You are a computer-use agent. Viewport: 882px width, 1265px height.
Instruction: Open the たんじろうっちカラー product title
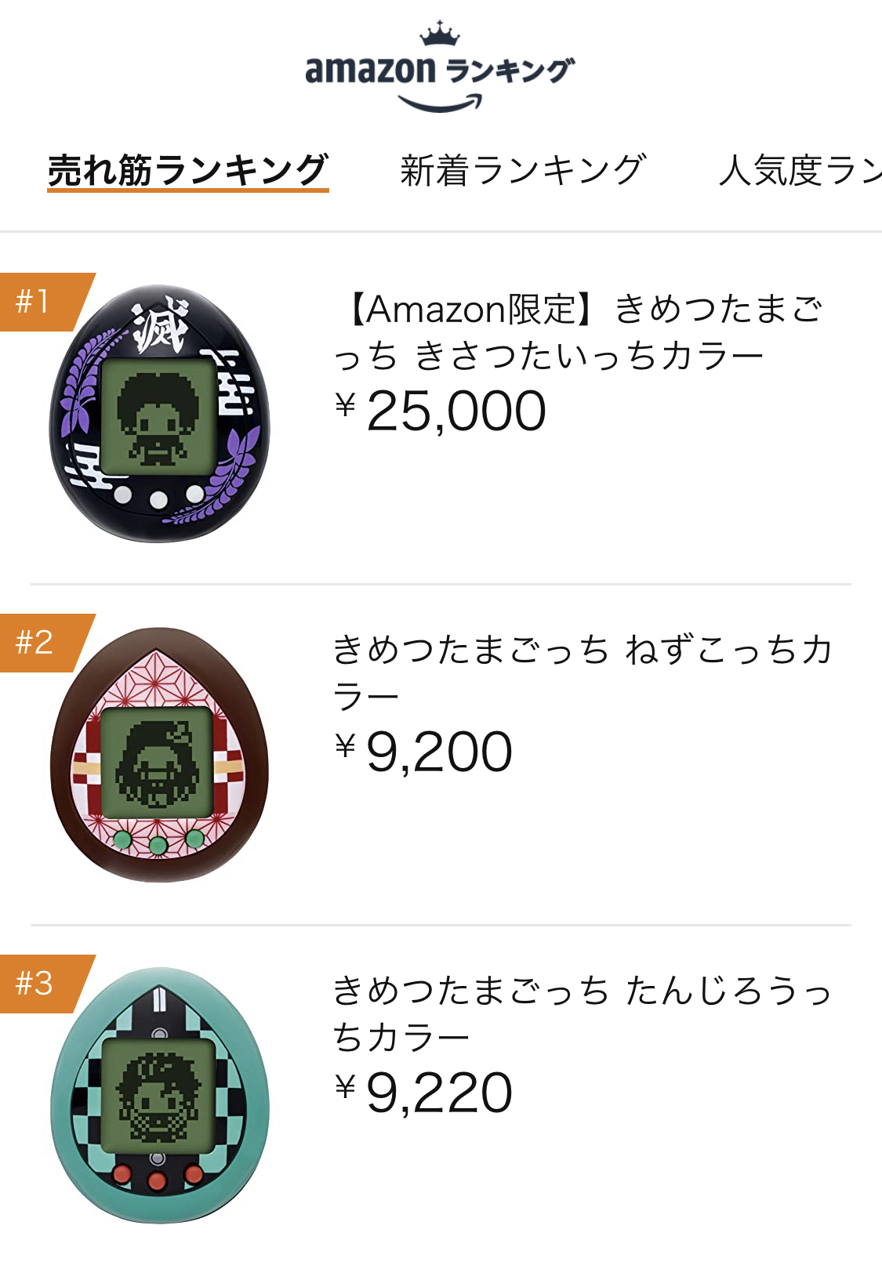[x=583, y=1013]
